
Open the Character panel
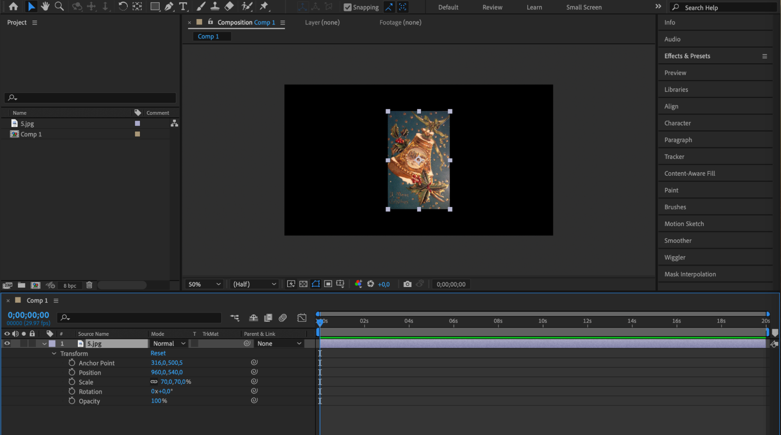(677, 123)
